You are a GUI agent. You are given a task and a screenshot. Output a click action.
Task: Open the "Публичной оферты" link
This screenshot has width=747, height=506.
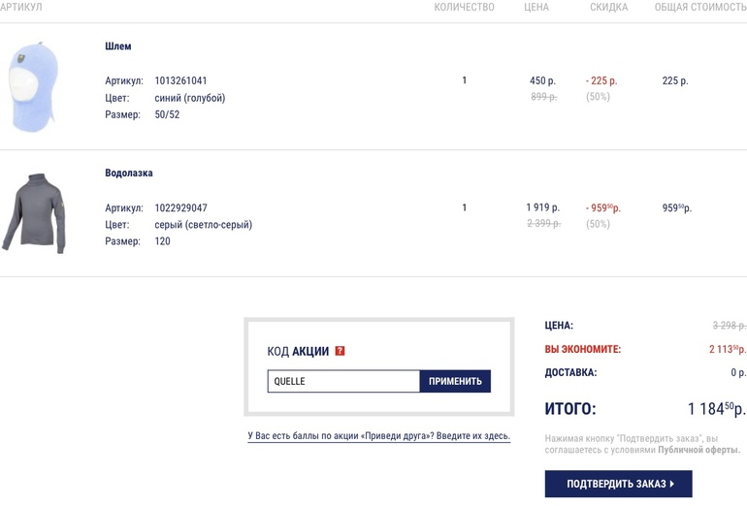click(x=698, y=450)
